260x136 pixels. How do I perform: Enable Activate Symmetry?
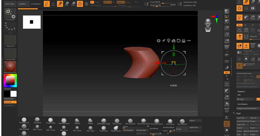tap(244, 73)
